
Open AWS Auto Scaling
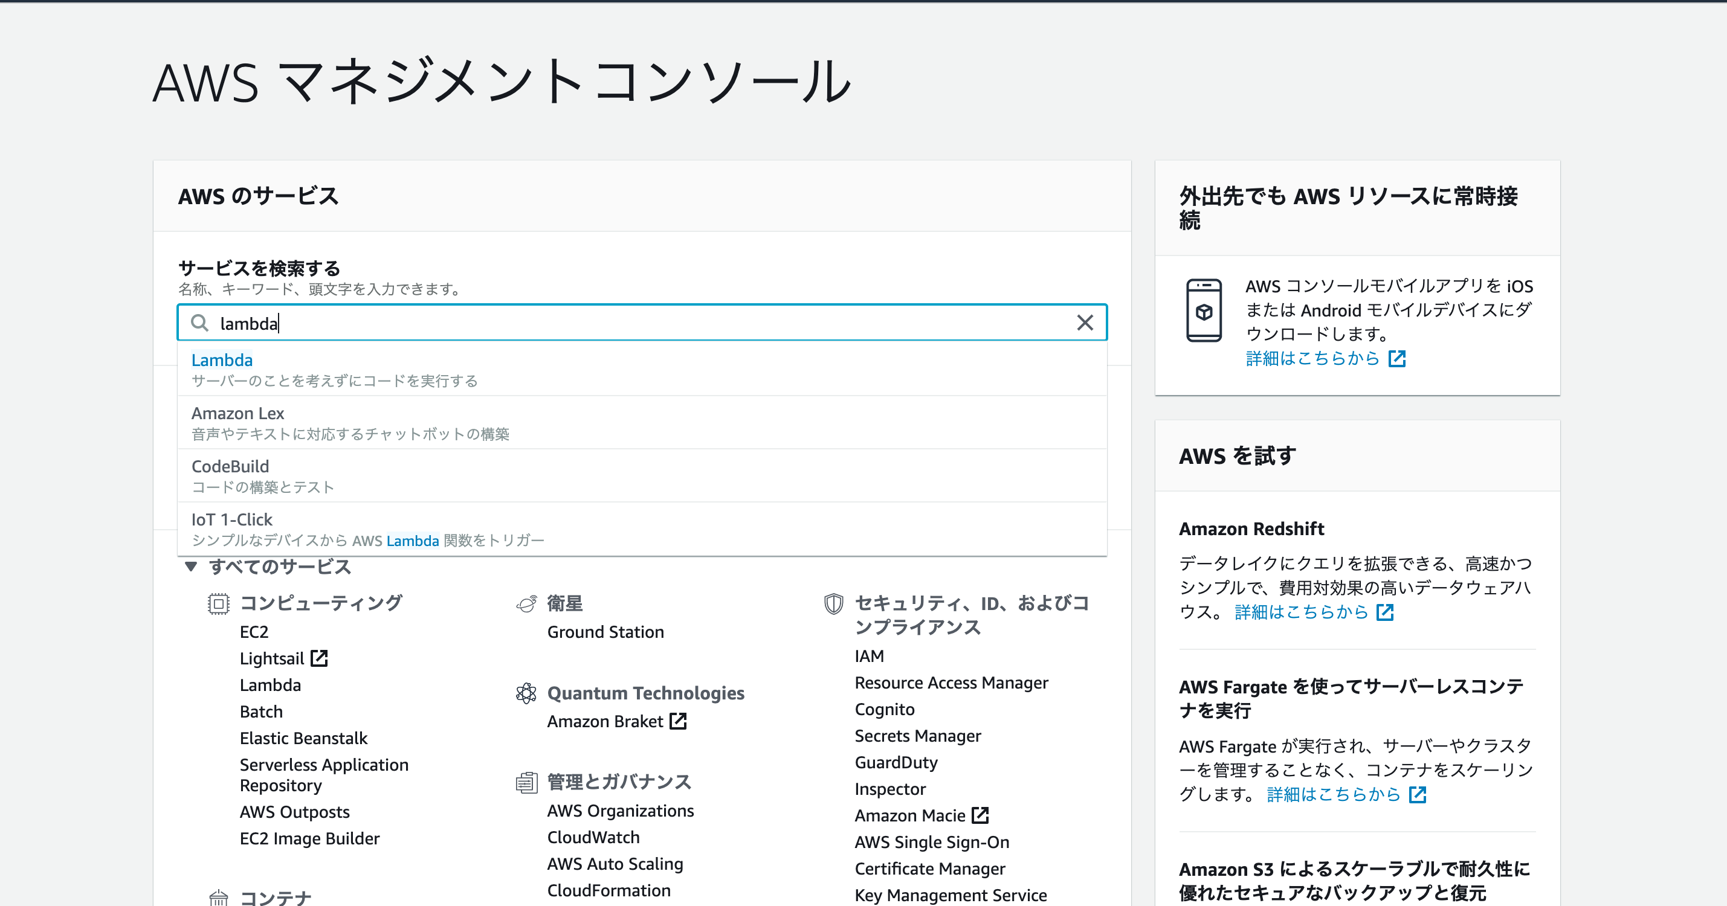point(615,864)
